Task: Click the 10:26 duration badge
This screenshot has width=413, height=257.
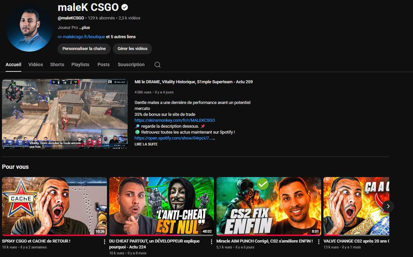Action: pos(100,232)
